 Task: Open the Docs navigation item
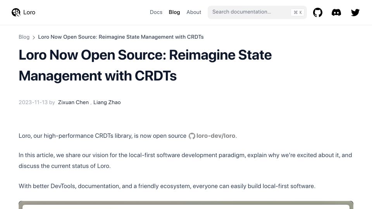click(156, 12)
